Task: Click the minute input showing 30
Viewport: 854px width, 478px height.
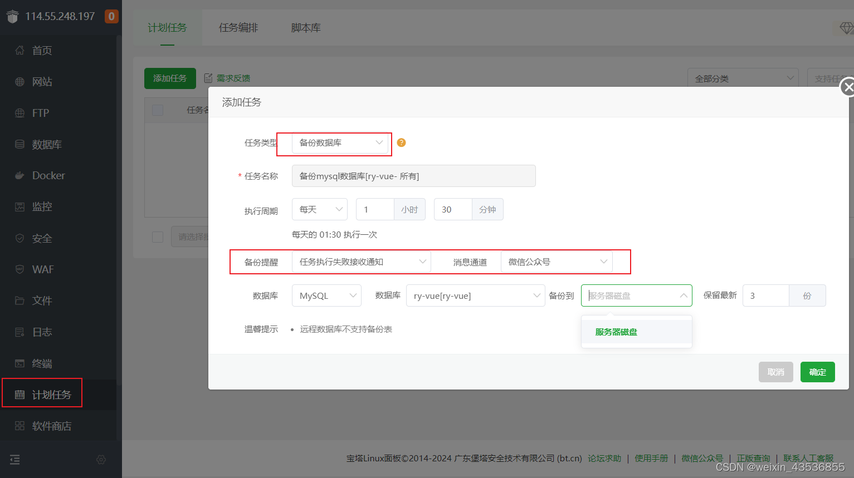Action: [453, 209]
